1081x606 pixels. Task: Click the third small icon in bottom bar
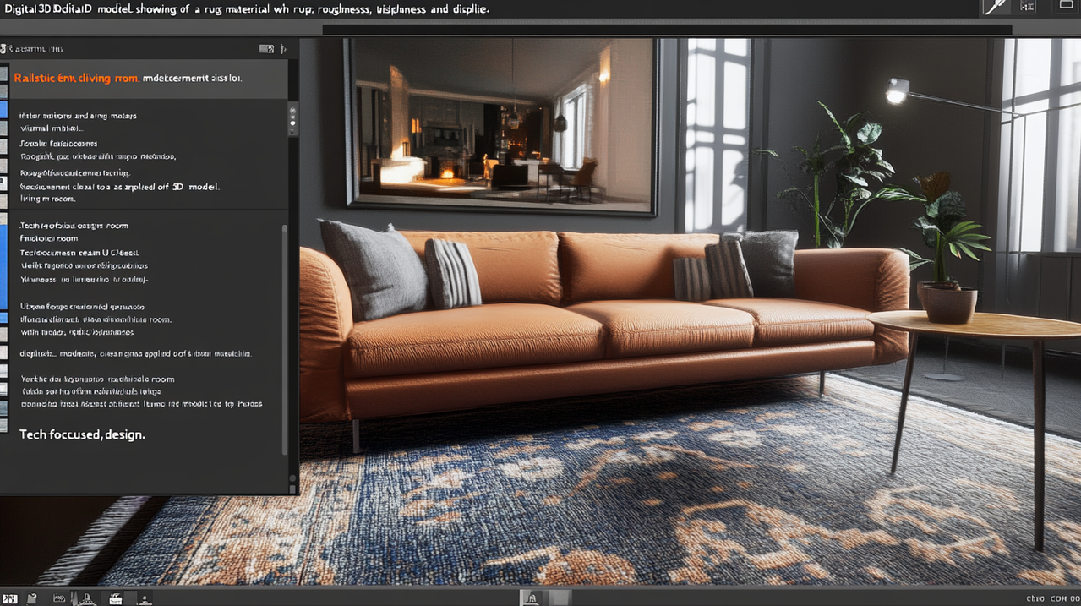click(58, 599)
